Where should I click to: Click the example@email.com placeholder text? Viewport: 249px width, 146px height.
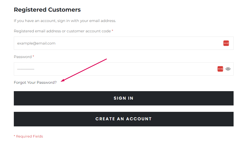[36, 43]
